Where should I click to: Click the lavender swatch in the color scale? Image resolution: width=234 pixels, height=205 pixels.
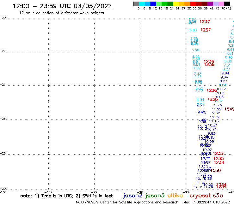215,4
